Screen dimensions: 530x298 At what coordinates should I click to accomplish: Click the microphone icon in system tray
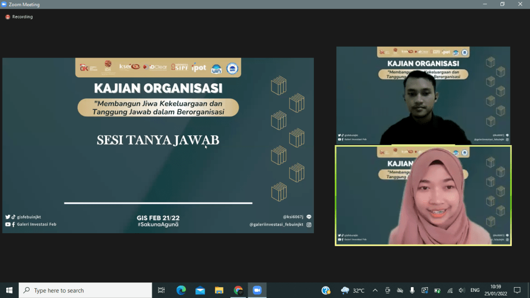click(x=412, y=290)
